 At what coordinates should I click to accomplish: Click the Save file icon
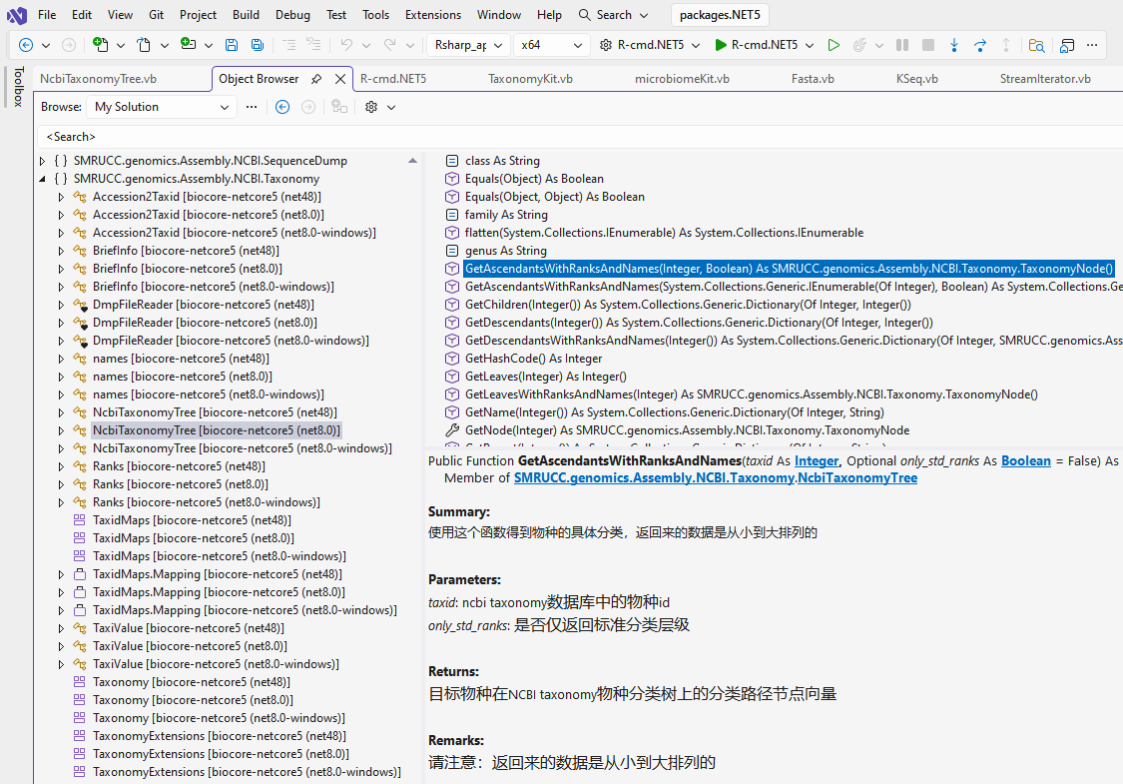pyautogui.click(x=232, y=45)
